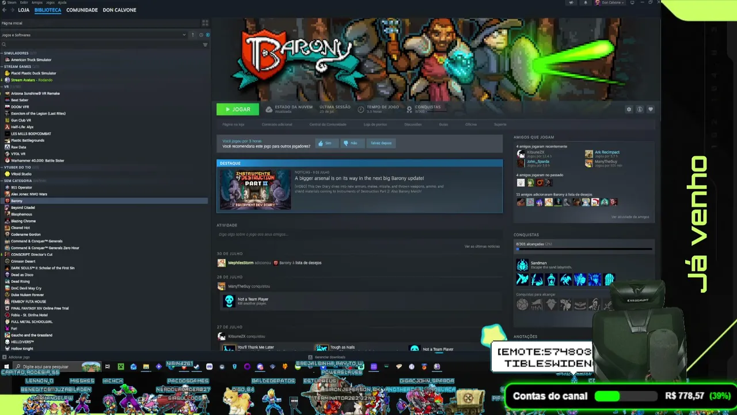Open the Discussões link for Barony
This screenshot has height=415, width=737.
tap(413, 124)
